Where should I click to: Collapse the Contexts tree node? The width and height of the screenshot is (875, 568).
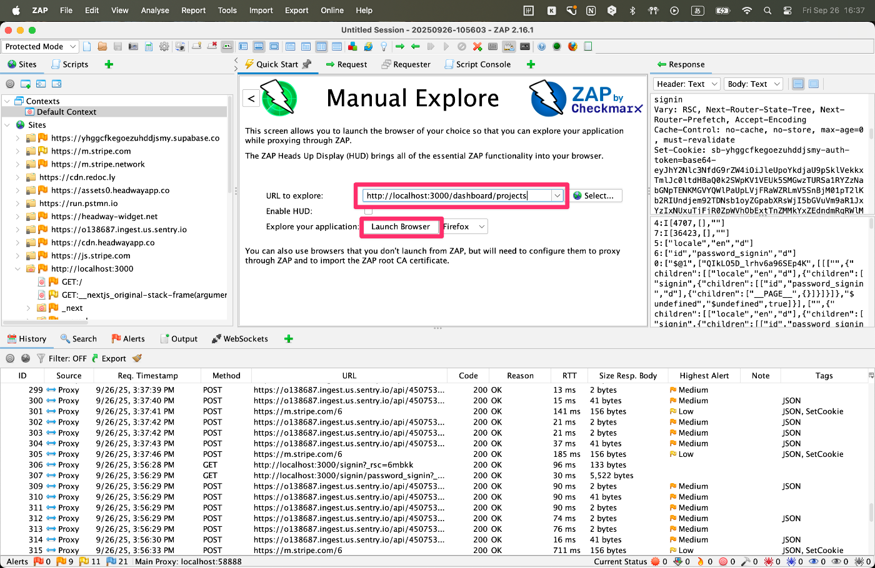click(x=7, y=101)
